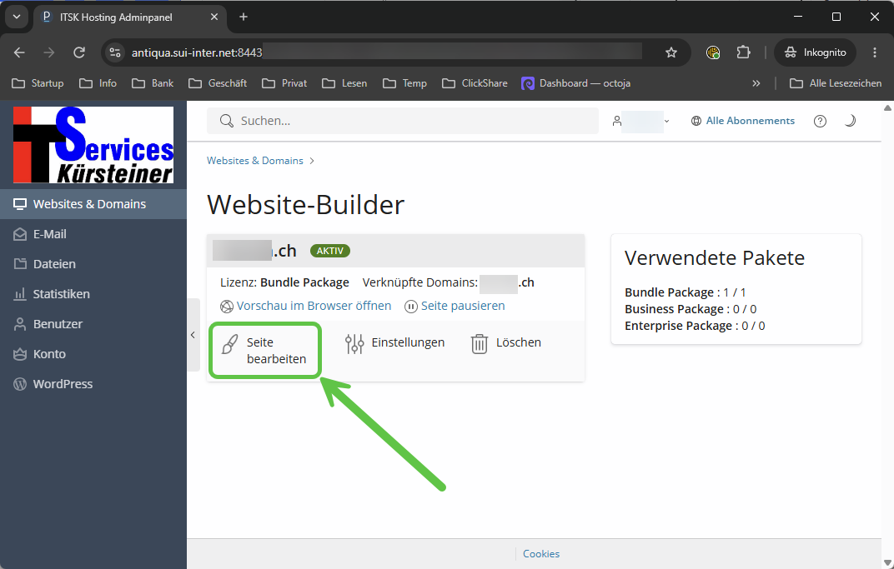Open Statistiken in the sidebar
This screenshot has height=569, width=894.
[x=93, y=294]
